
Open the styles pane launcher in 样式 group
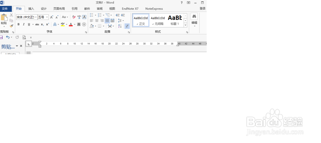(x=187, y=32)
